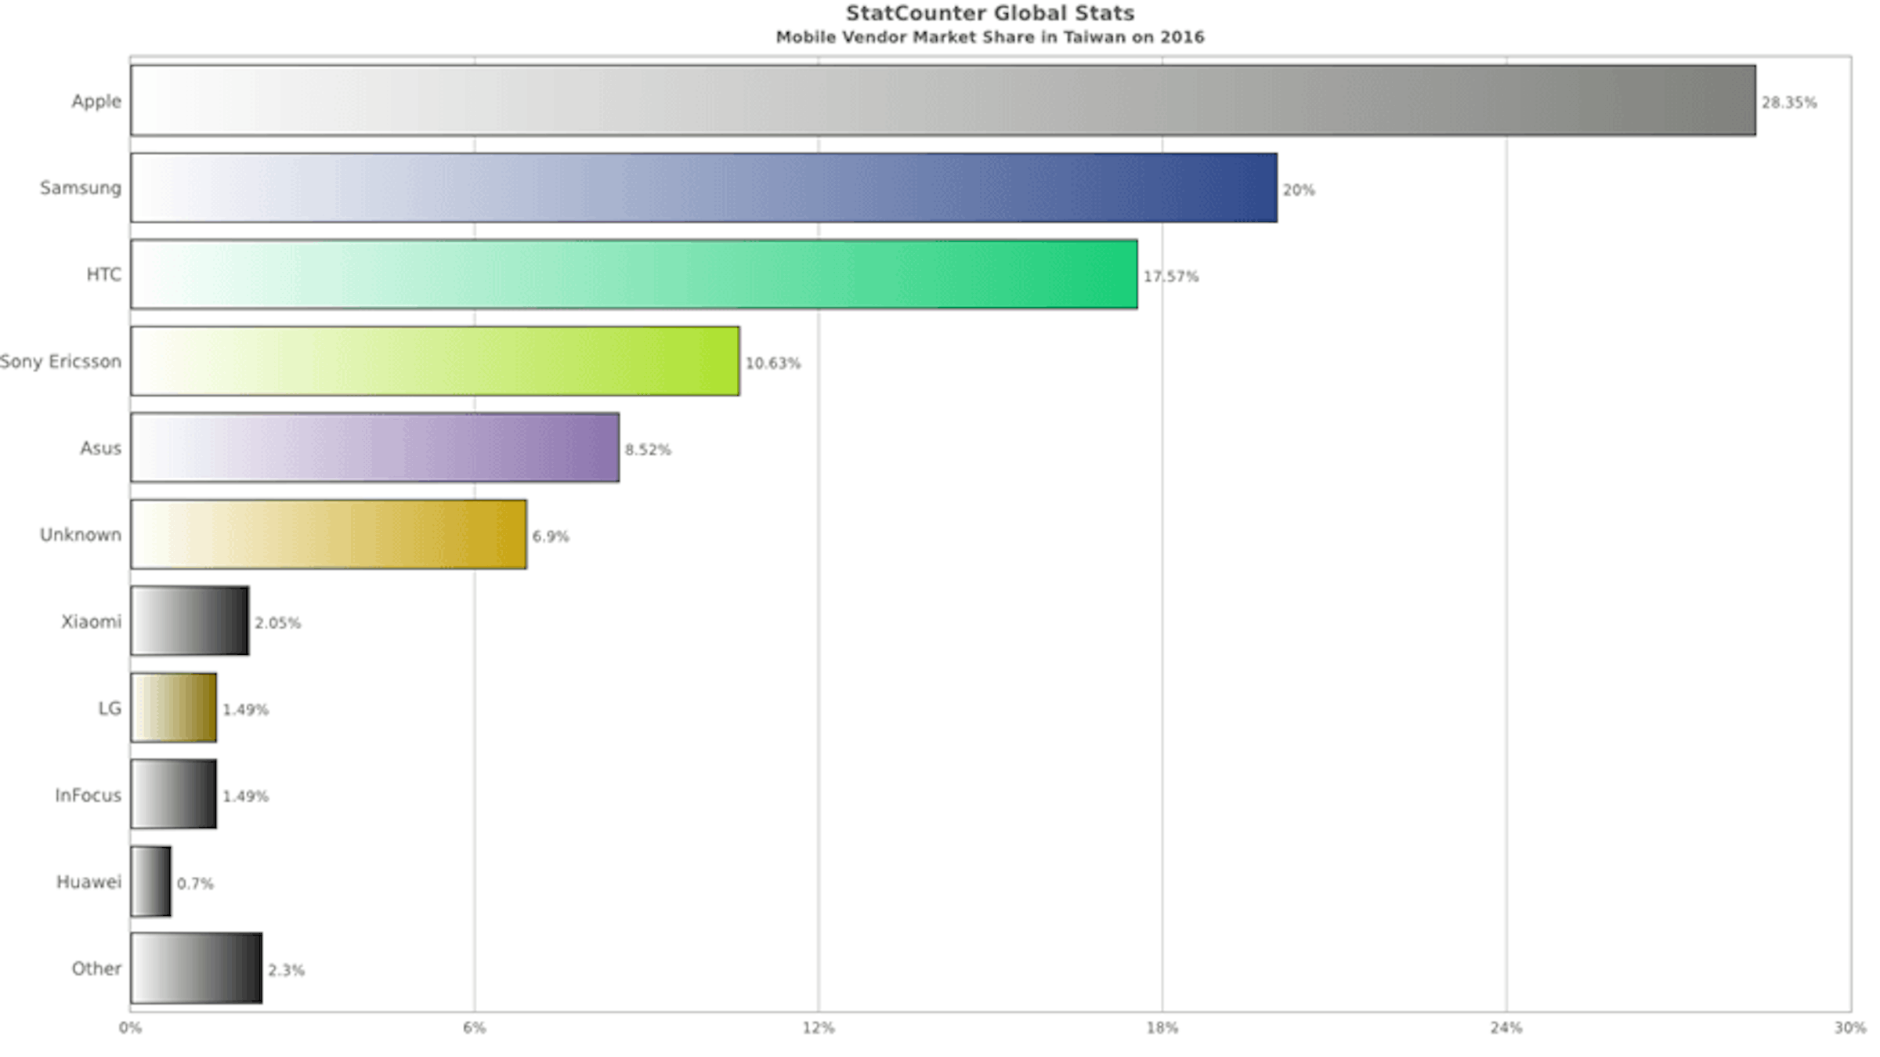The height and width of the screenshot is (1057, 1880).
Task: Click the "2.3%" value label
Action: [286, 970]
